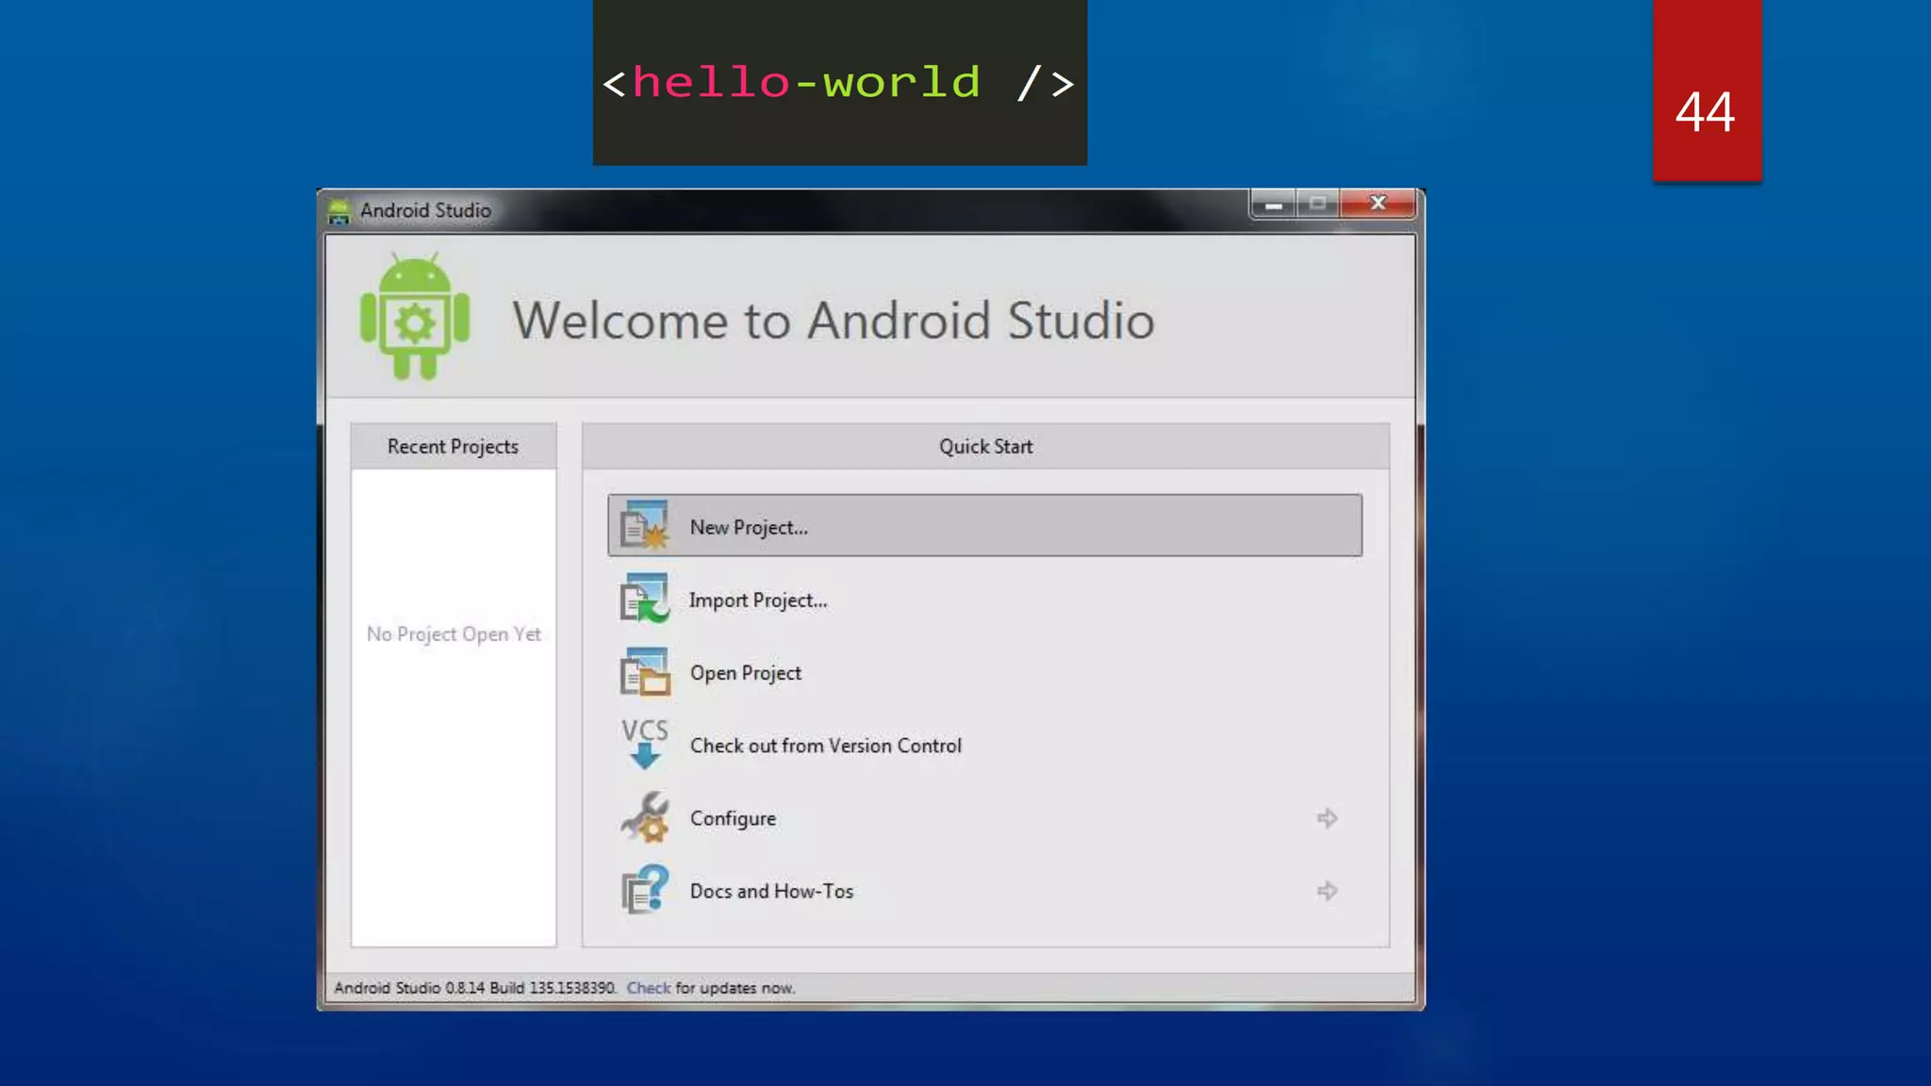Choose Open Project label
Viewport: 1931px width, 1086px height.
tap(745, 673)
